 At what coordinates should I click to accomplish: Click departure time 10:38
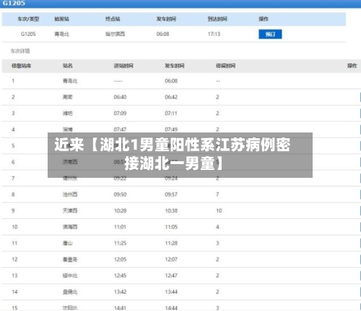pos(171,211)
